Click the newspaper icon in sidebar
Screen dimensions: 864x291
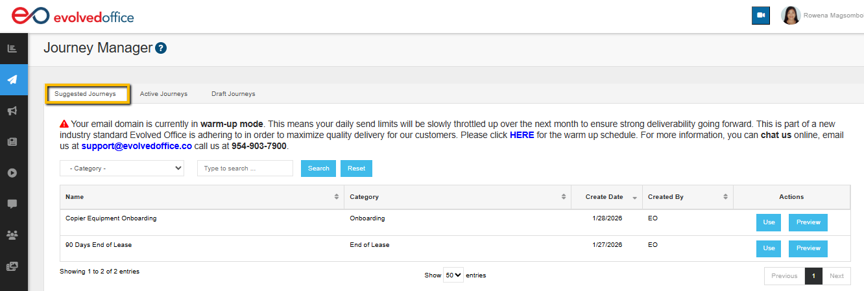tap(12, 142)
